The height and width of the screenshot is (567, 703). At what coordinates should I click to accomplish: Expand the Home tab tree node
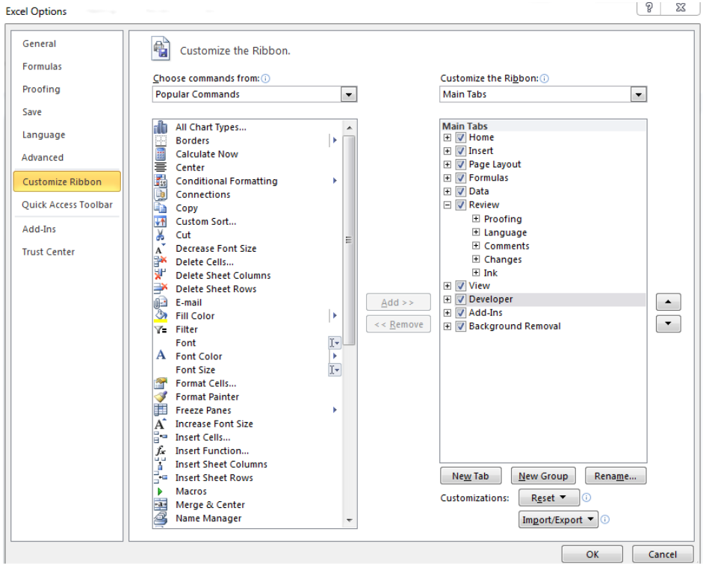point(447,137)
